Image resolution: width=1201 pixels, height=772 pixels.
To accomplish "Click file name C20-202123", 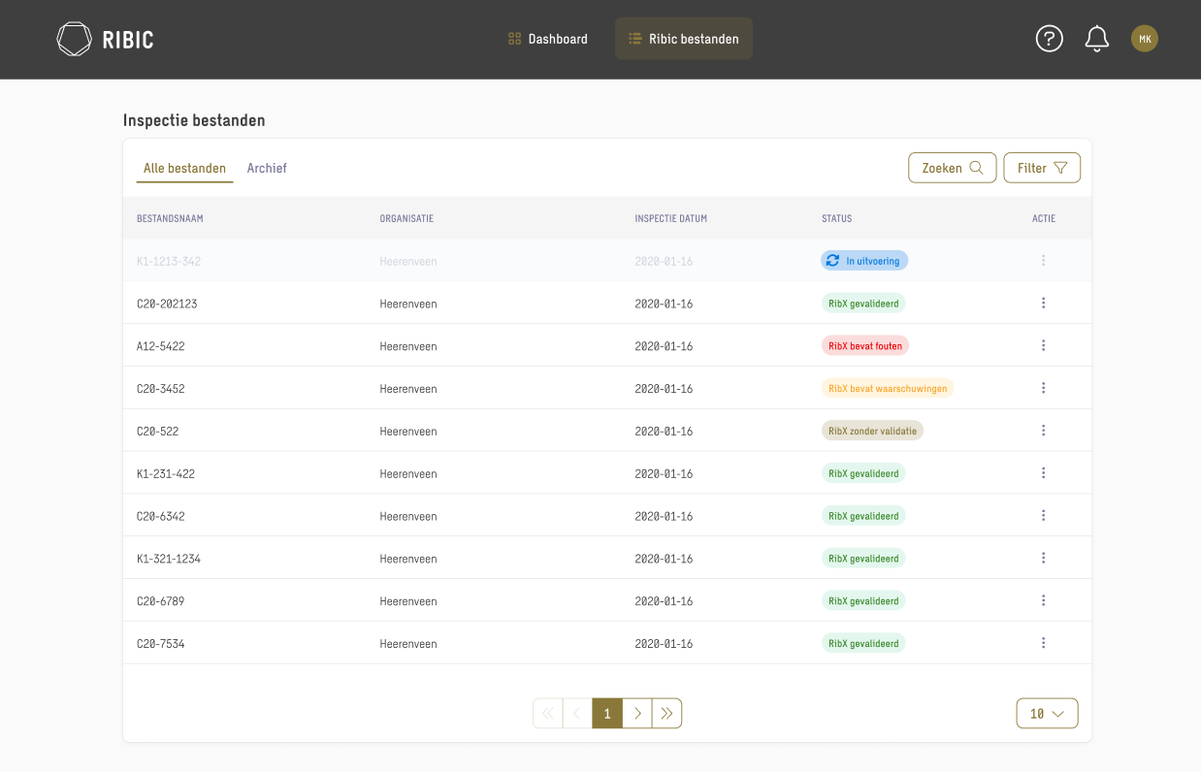I will pyautogui.click(x=167, y=304).
